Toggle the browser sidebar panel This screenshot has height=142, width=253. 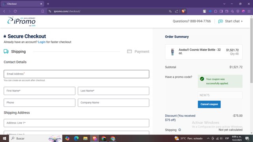pyautogui.click(x=221, y=11)
